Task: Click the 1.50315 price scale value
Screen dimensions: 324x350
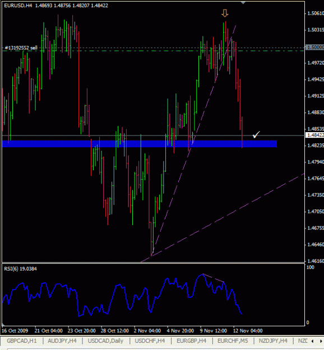Action: [316, 30]
